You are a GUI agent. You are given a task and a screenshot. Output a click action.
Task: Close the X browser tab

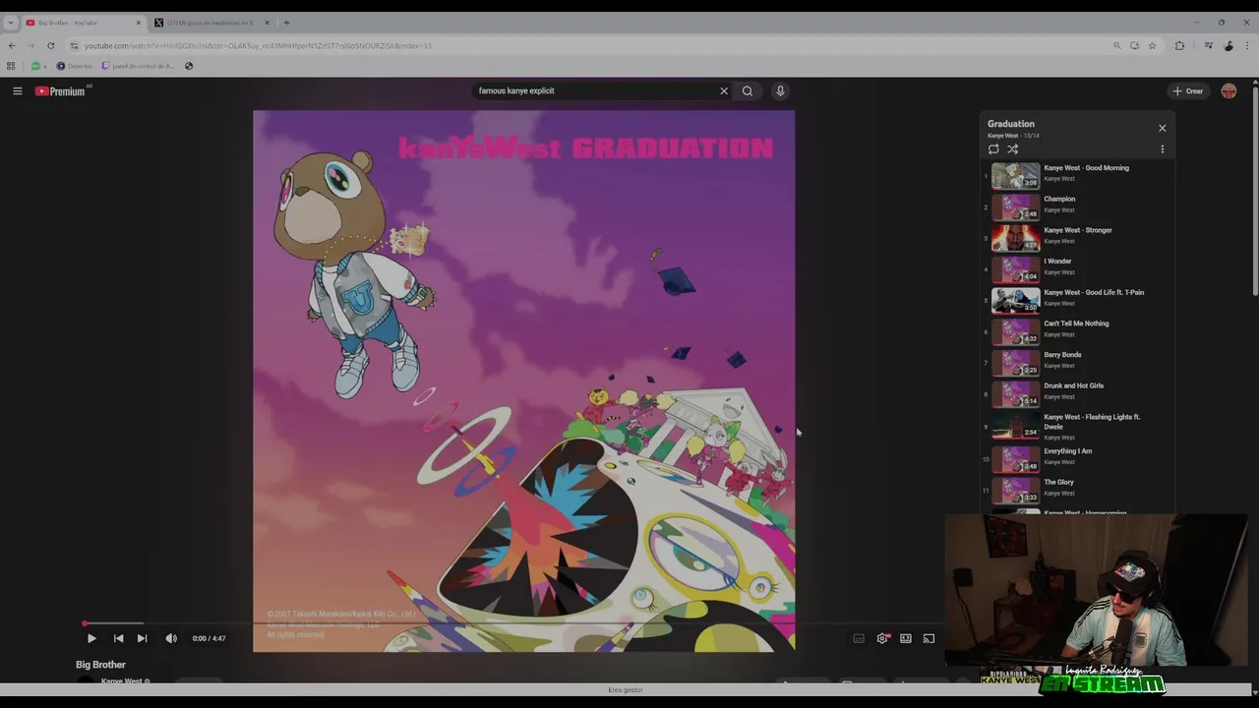[266, 23]
